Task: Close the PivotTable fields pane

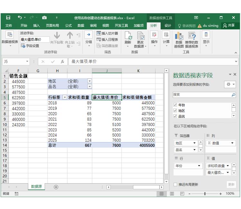Action: (235, 74)
